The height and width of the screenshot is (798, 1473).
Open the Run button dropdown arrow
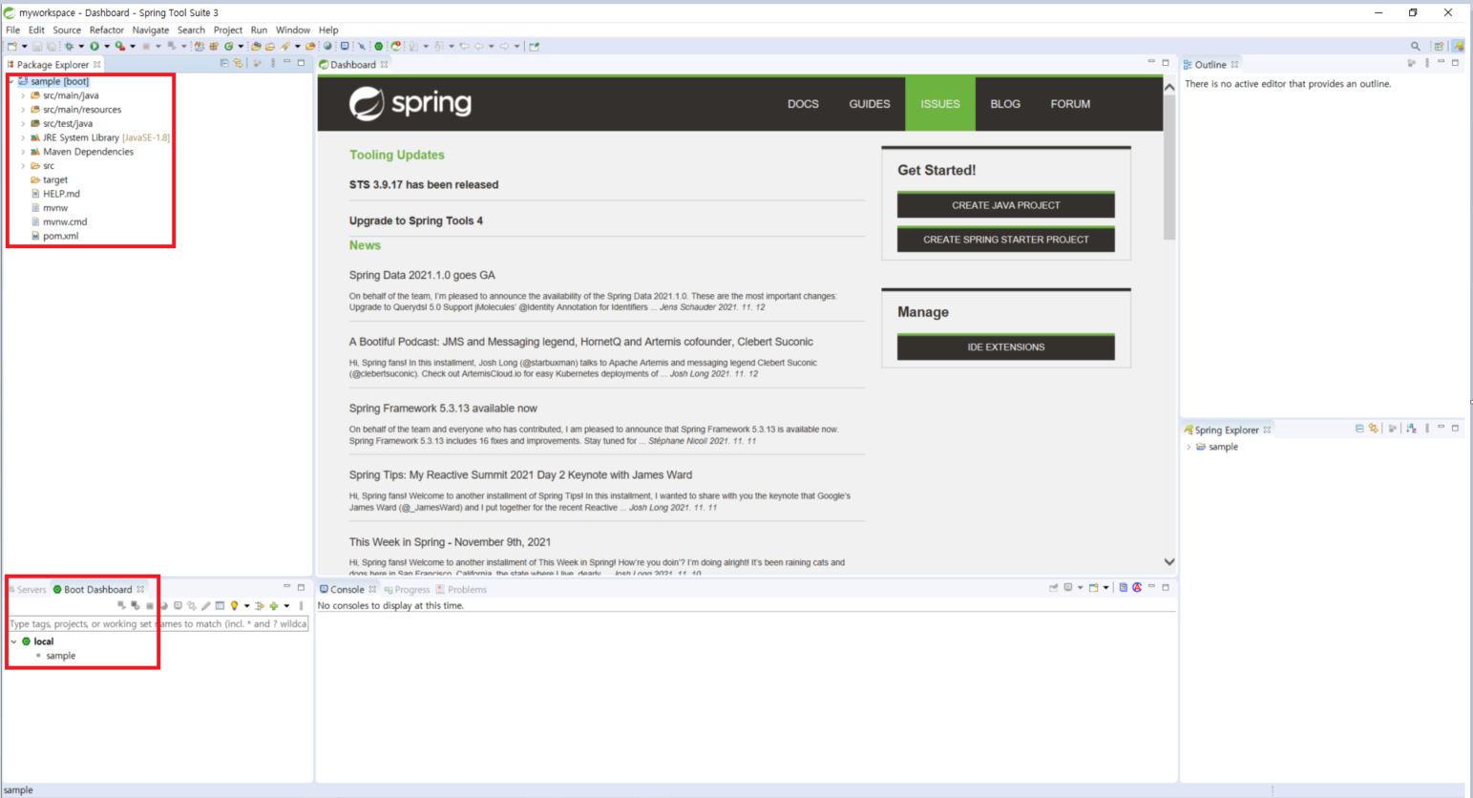click(107, 46)
